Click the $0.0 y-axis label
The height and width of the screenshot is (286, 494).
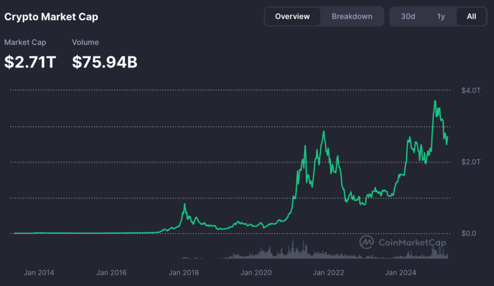tap(468, 233)
